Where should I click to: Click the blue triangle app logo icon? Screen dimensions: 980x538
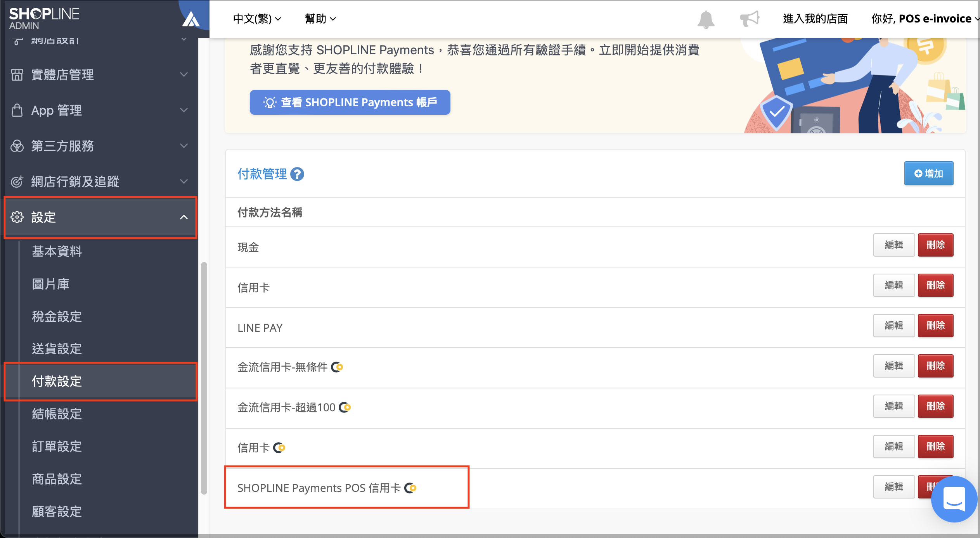(x=191, y=19)
